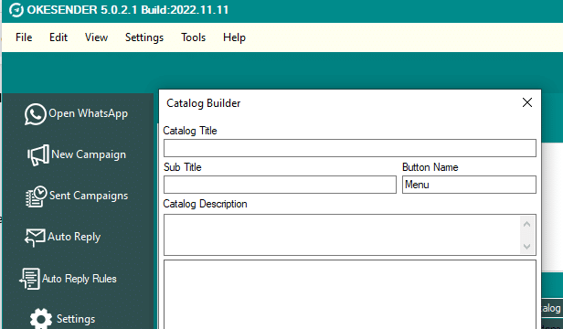Click the Auto Reply Rules document icon

pos(30,279)
